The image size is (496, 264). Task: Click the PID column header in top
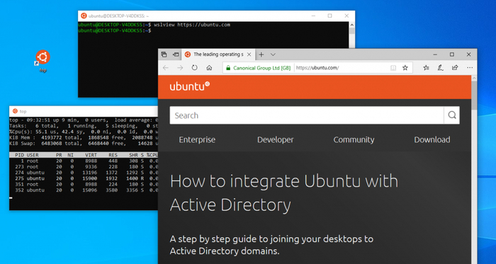(21, 155)
